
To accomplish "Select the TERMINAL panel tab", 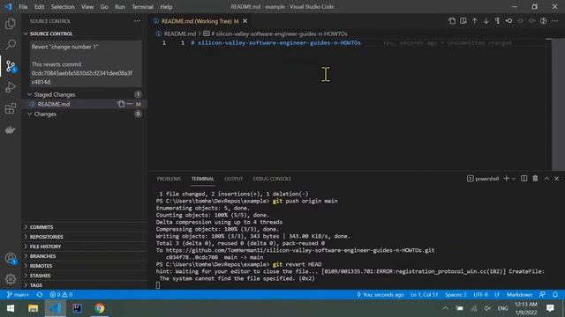I will [x=202, y=179].
